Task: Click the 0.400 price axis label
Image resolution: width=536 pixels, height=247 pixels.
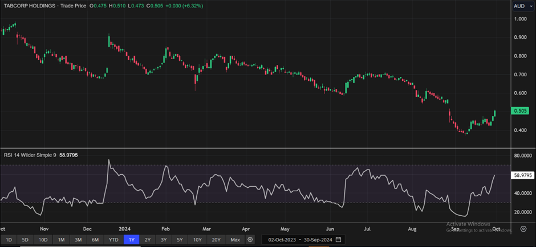Action: tap(521, 130)
